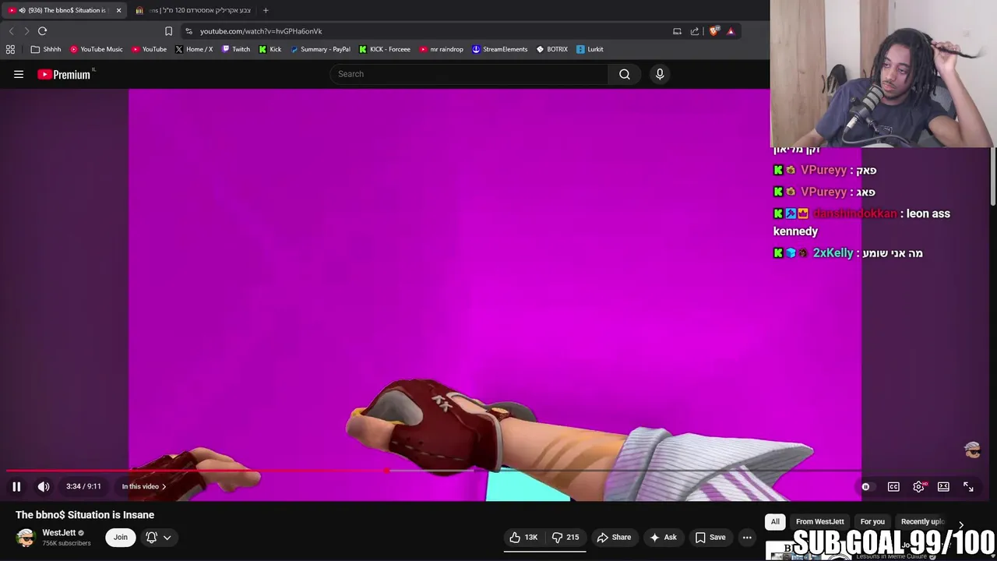Click the video title 'The bbno$ Situation is Insane'
Image resolution: width=997 pixels, height=561 pixels.
[85, 514]
